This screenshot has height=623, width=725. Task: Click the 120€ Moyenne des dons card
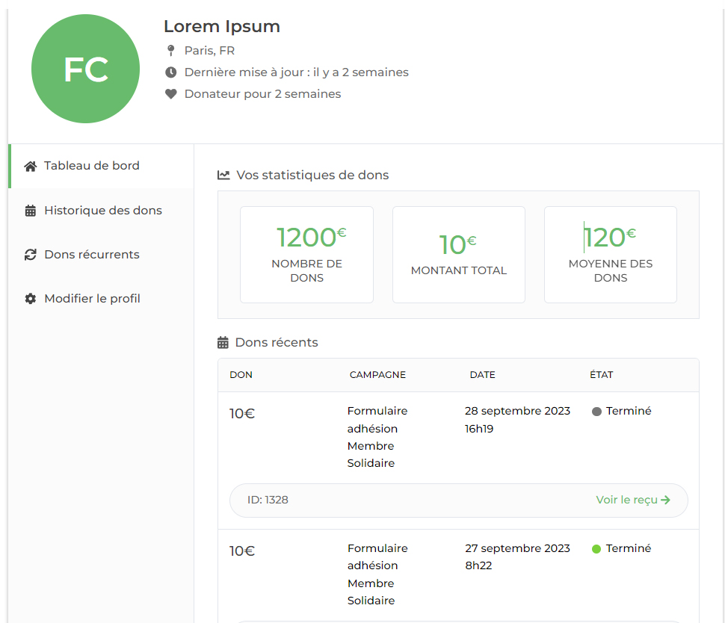click(611, 255)
